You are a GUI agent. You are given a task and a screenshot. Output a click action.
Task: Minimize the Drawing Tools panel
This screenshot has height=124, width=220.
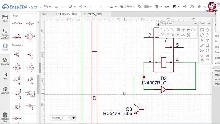[209, 24]
